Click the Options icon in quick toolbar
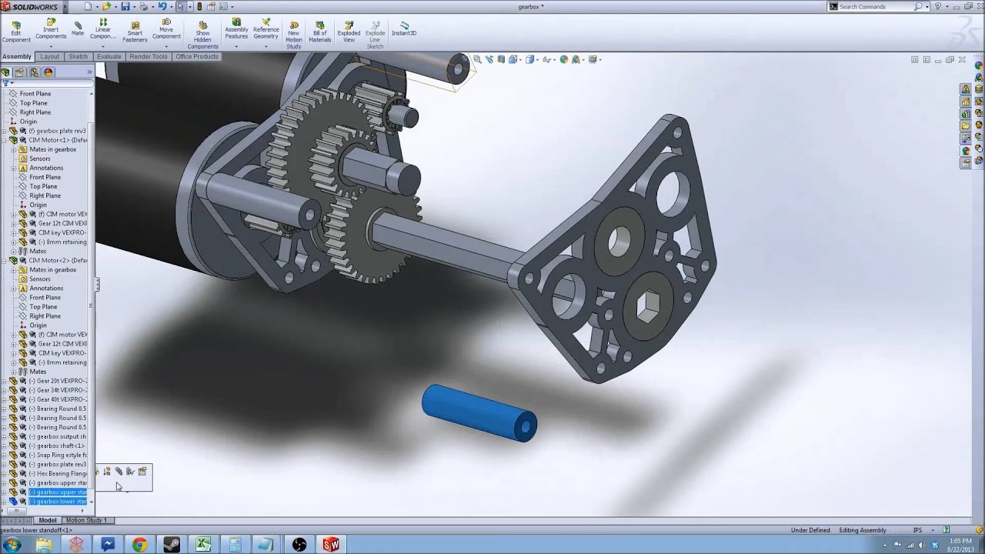 (223, 6)
